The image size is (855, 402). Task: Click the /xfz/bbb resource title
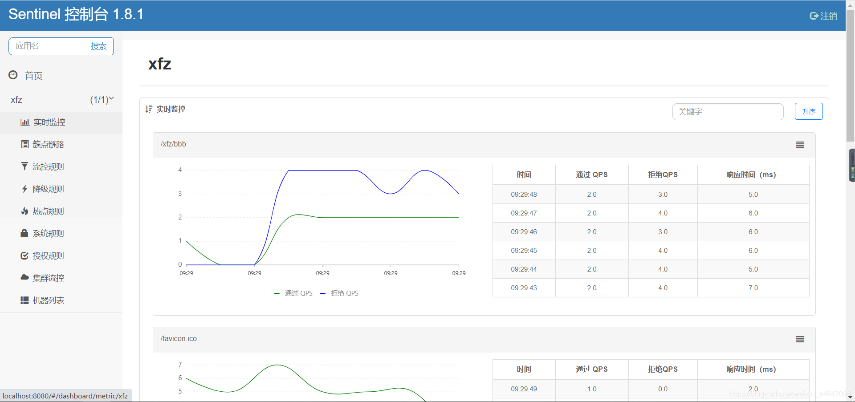tap(173, 144)
